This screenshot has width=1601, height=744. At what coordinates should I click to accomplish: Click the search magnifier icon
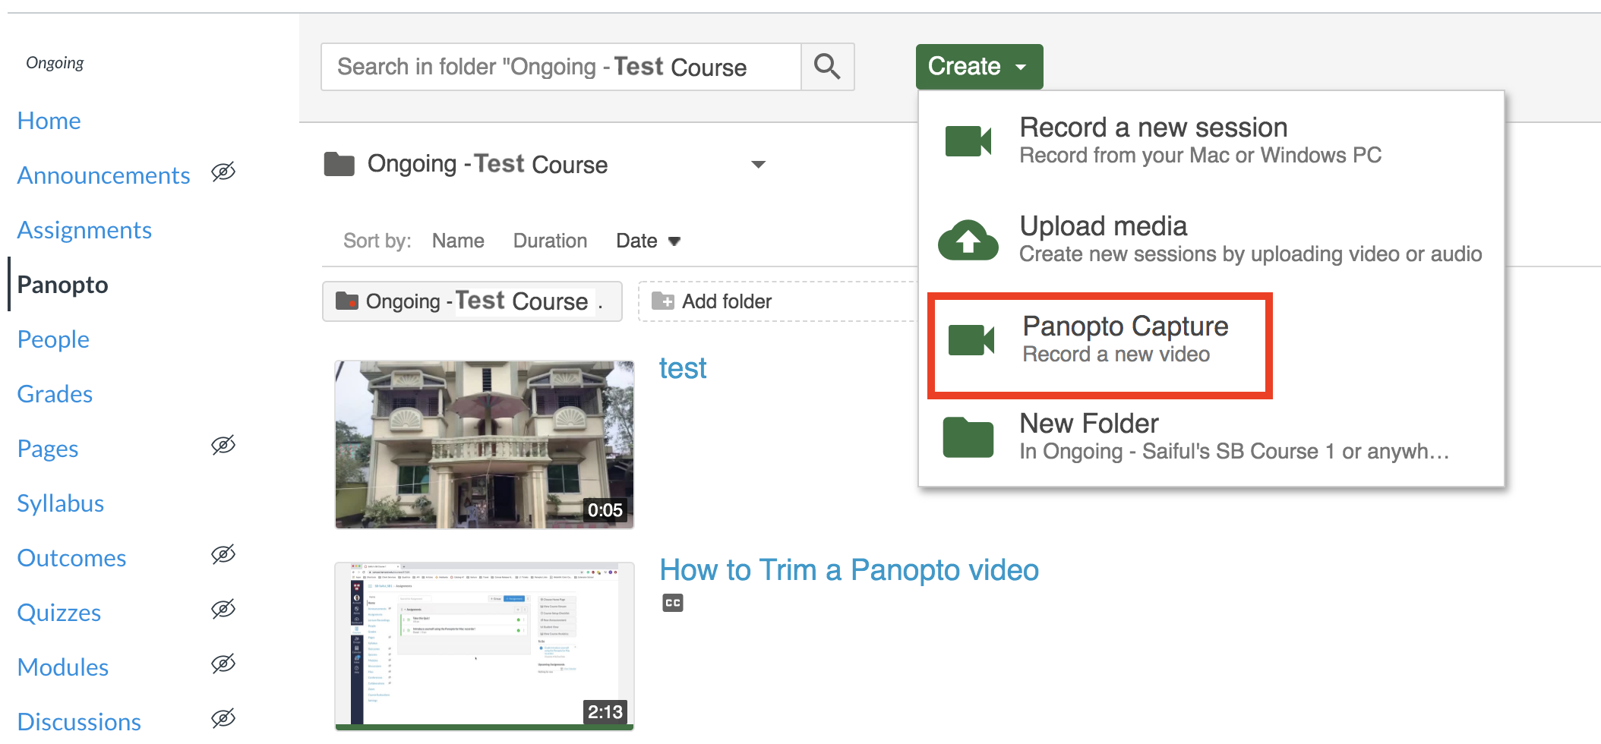coord(827,67)
